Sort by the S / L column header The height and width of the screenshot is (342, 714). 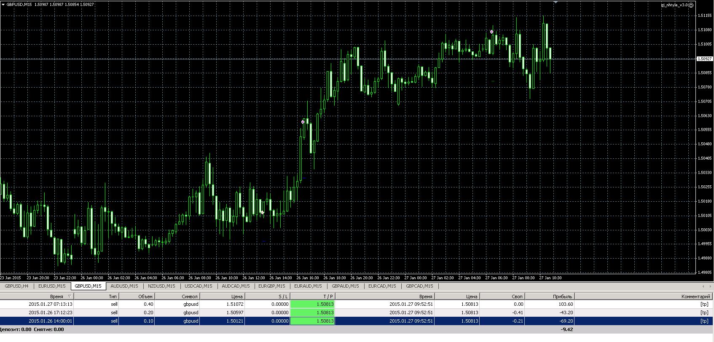[267, 297]
